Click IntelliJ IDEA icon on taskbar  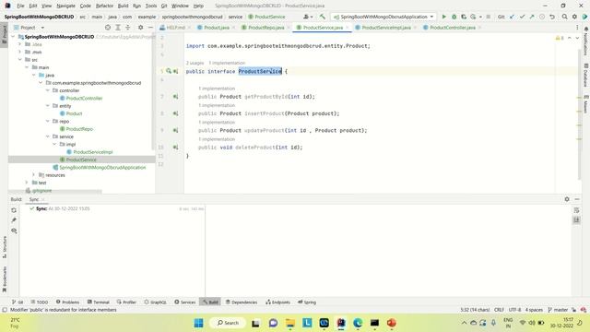341,323
